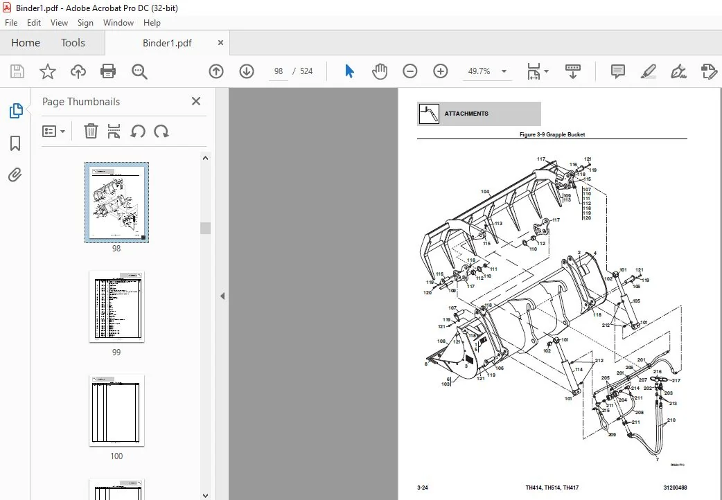Open the Attachments paperclip panel
This screenshot has height=500, width=722.
(x=15, y=175)
